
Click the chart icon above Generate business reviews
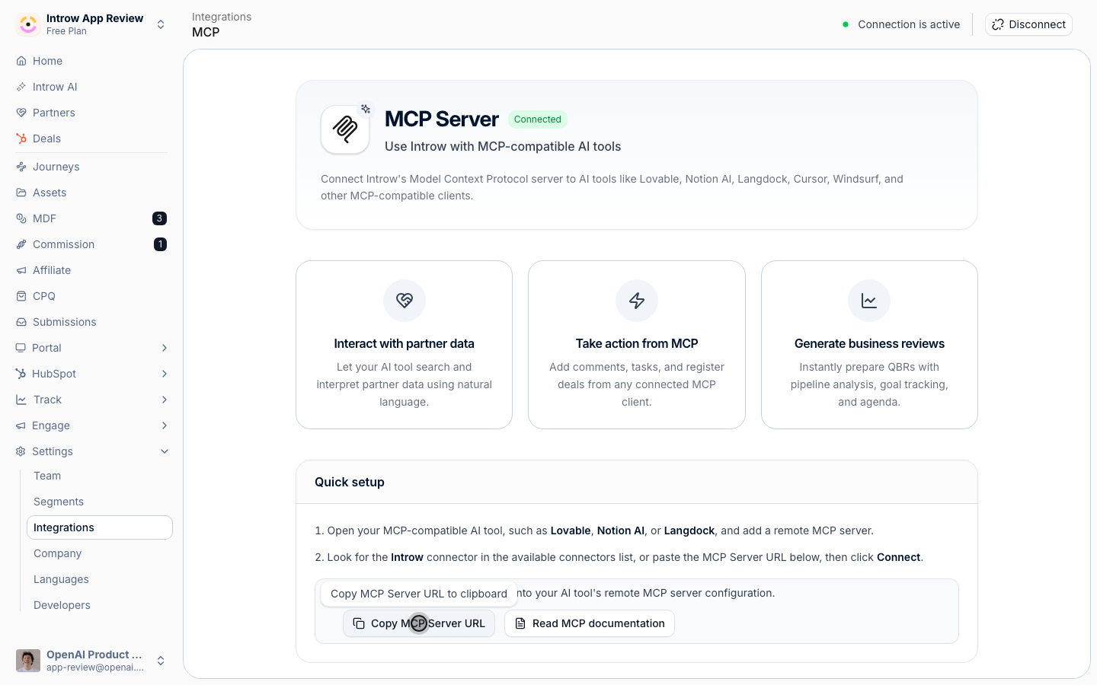869,301
